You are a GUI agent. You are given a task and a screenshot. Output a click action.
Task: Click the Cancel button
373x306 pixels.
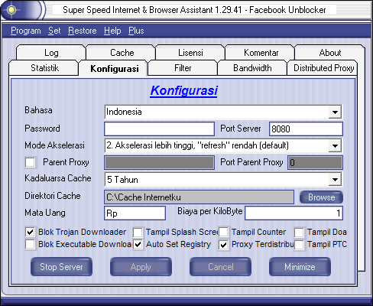coord(220,267)
